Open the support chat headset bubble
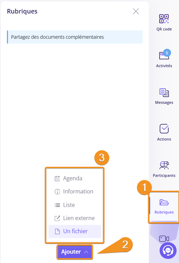The image size is (179, 263). 168,251
